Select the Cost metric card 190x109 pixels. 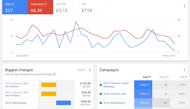[91, 7]
